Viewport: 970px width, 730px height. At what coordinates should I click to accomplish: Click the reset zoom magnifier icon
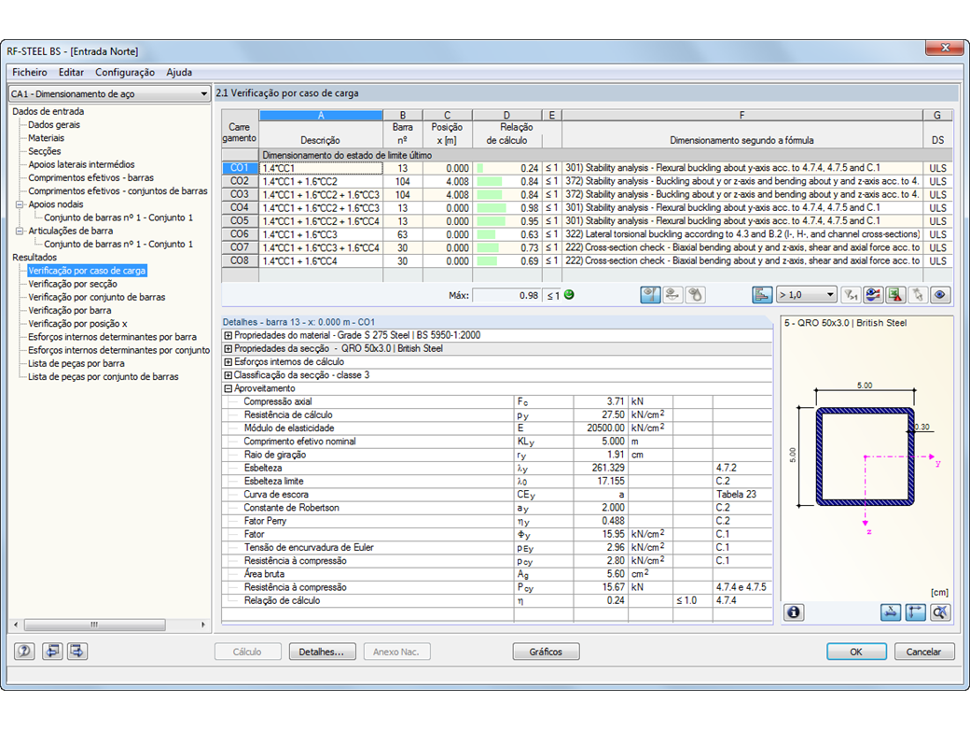click(x=940, y=612)
